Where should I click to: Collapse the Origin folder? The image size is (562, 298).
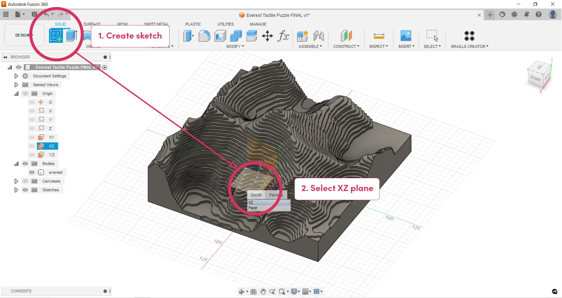tap(16, 93)
